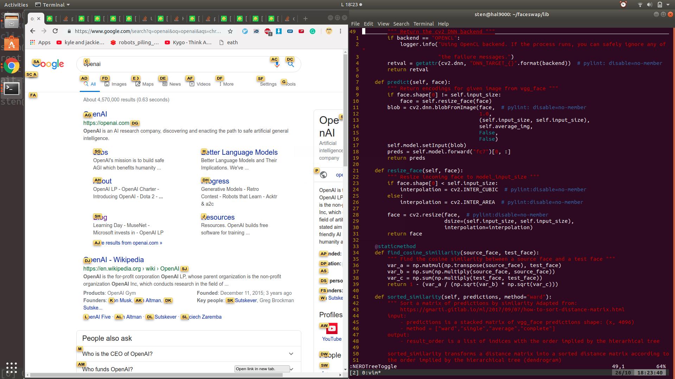Open robots_piling bookmark

tap(135, 42)
